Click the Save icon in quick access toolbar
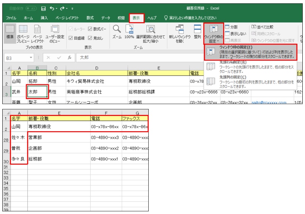305x214 pixels. tap(43, 8)
